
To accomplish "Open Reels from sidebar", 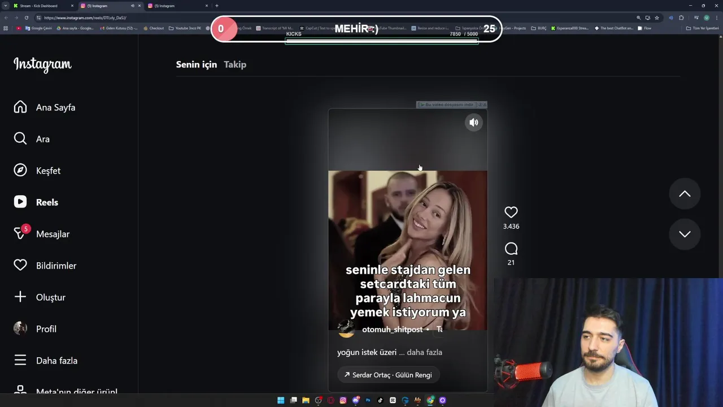I will (36, 202).
